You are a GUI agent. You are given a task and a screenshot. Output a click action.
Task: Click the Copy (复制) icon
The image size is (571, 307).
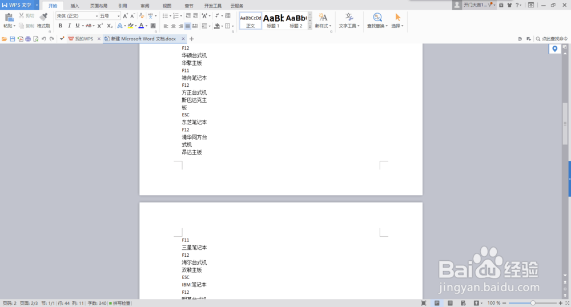(x=22, y=26)
